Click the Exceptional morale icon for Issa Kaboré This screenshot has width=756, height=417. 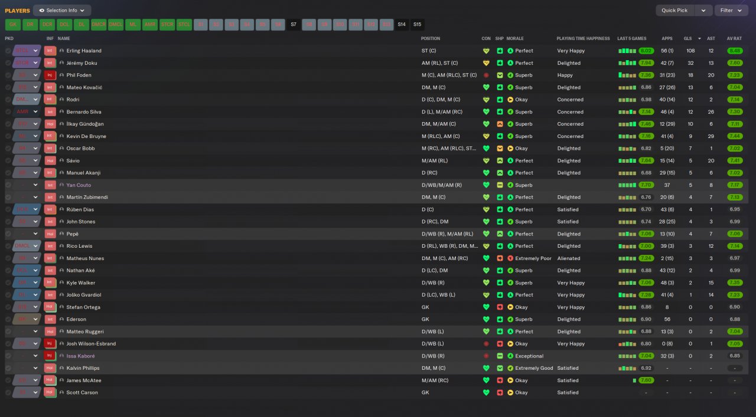click(x=511, y=356)
